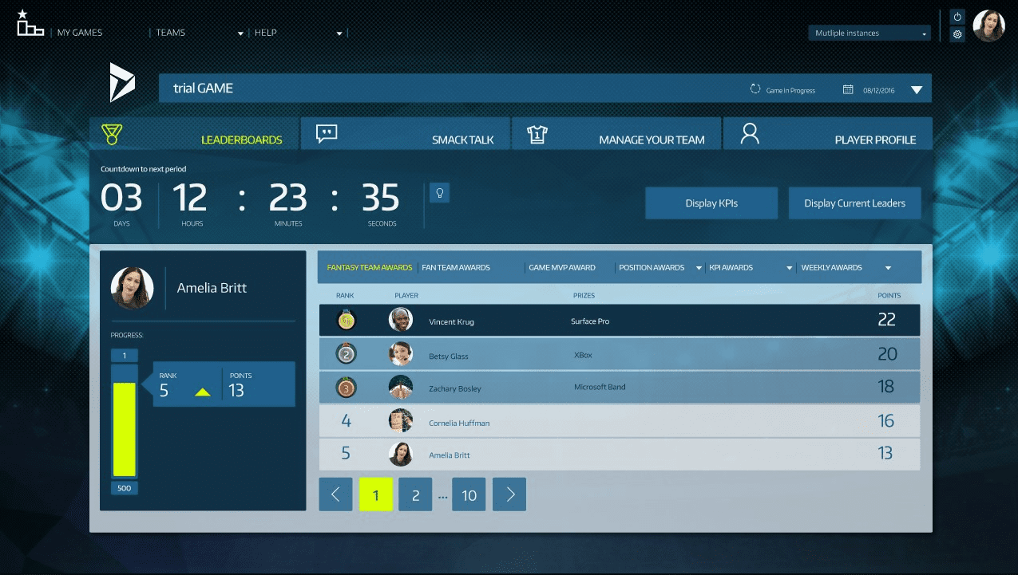This screenshot has height=575, width=1018.
Task: Click the power icon at top right
Action: (957, 17)
